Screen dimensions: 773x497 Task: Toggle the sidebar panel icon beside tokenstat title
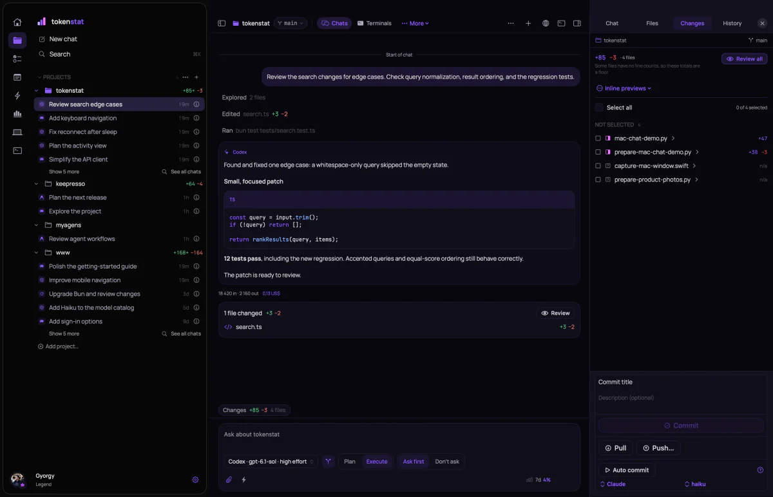coord(222,23)
